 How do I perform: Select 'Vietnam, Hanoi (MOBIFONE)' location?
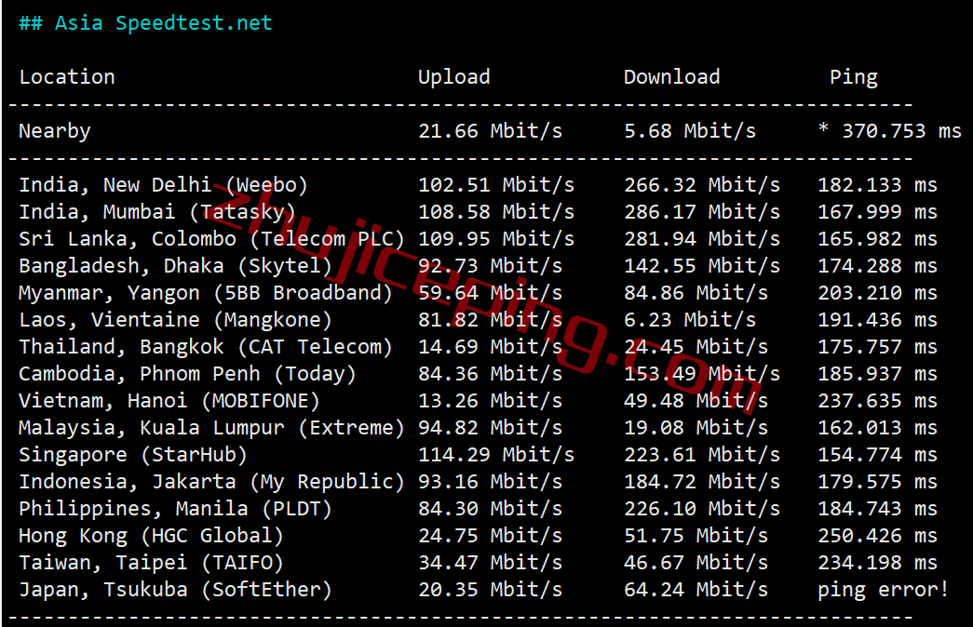(169, 401)
